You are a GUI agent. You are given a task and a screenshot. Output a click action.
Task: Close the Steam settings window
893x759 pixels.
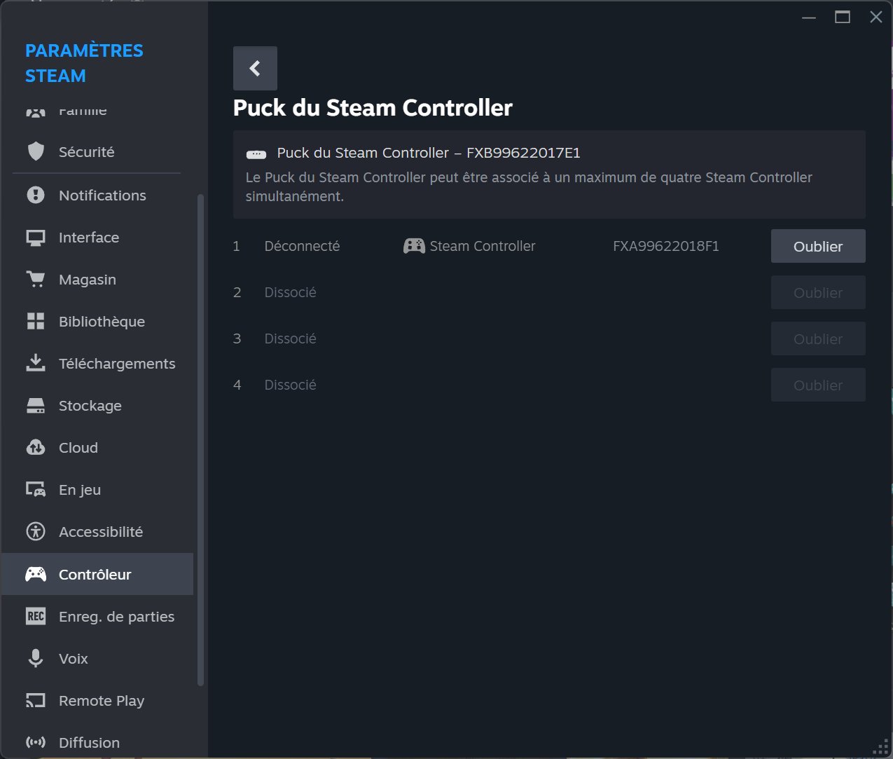pos(876,18)
